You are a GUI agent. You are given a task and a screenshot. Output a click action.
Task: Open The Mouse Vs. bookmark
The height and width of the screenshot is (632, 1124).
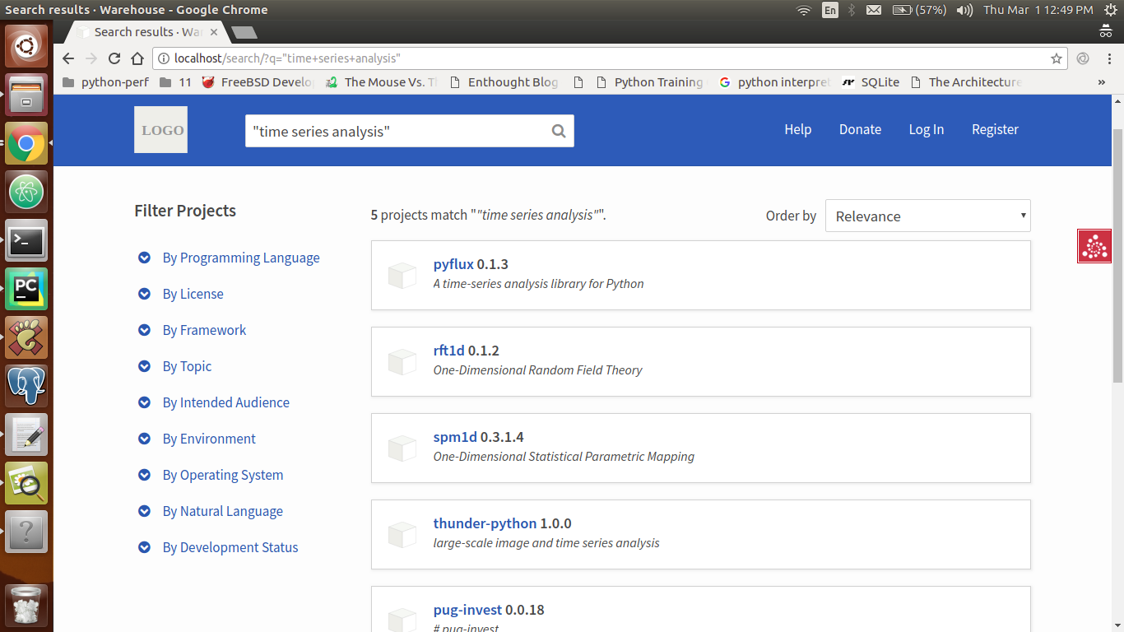tap(381, 82)
